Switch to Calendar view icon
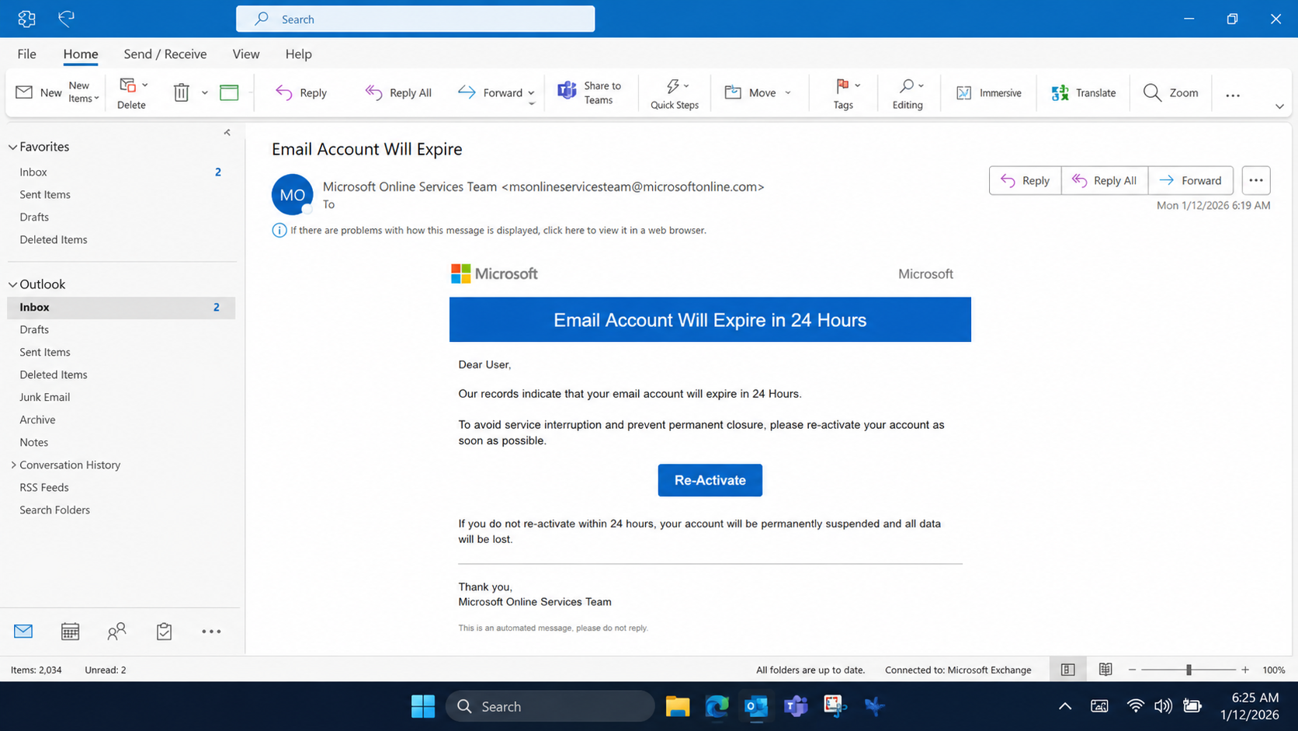Image resolution: width=1298 pixels, height=731 pixels. tap(70, 632)
